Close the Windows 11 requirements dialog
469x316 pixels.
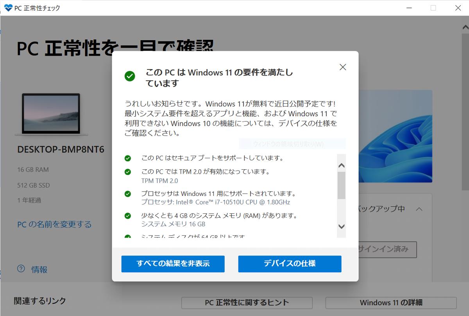point(343,67)
